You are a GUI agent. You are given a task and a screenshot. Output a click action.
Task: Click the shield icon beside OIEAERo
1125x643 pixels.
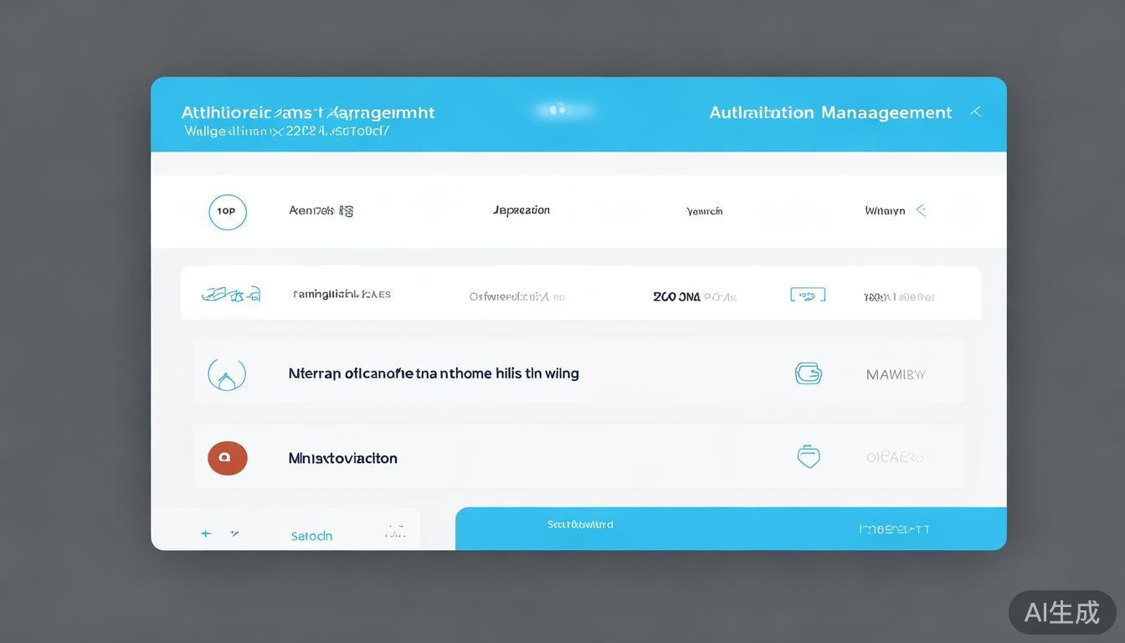[807, 456]
